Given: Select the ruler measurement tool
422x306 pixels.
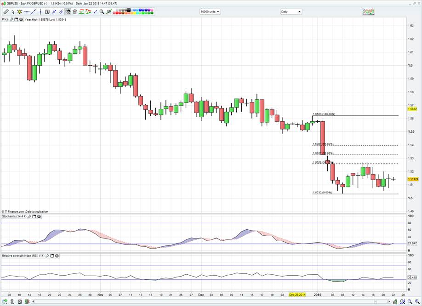Looking at the screenshot, I should point(5,11).
